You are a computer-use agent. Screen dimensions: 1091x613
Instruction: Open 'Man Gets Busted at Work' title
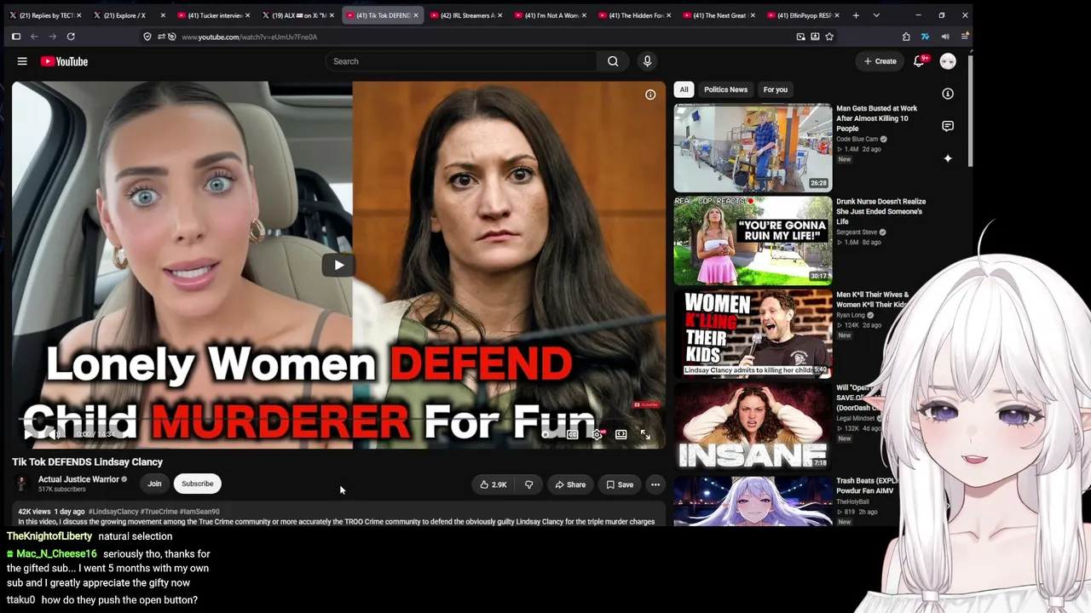[x=877, y=118]
